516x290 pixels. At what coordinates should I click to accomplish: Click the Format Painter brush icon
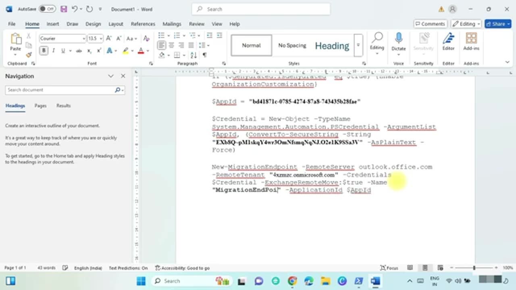point(29,54)
